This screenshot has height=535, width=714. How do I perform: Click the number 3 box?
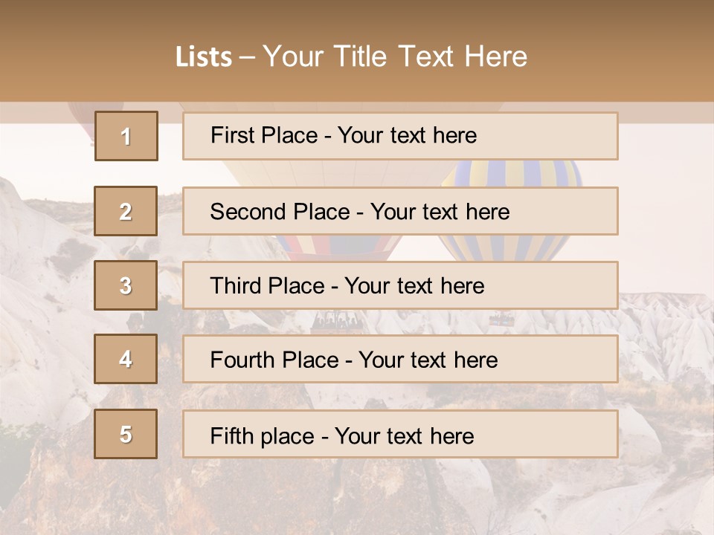(126, 285)
